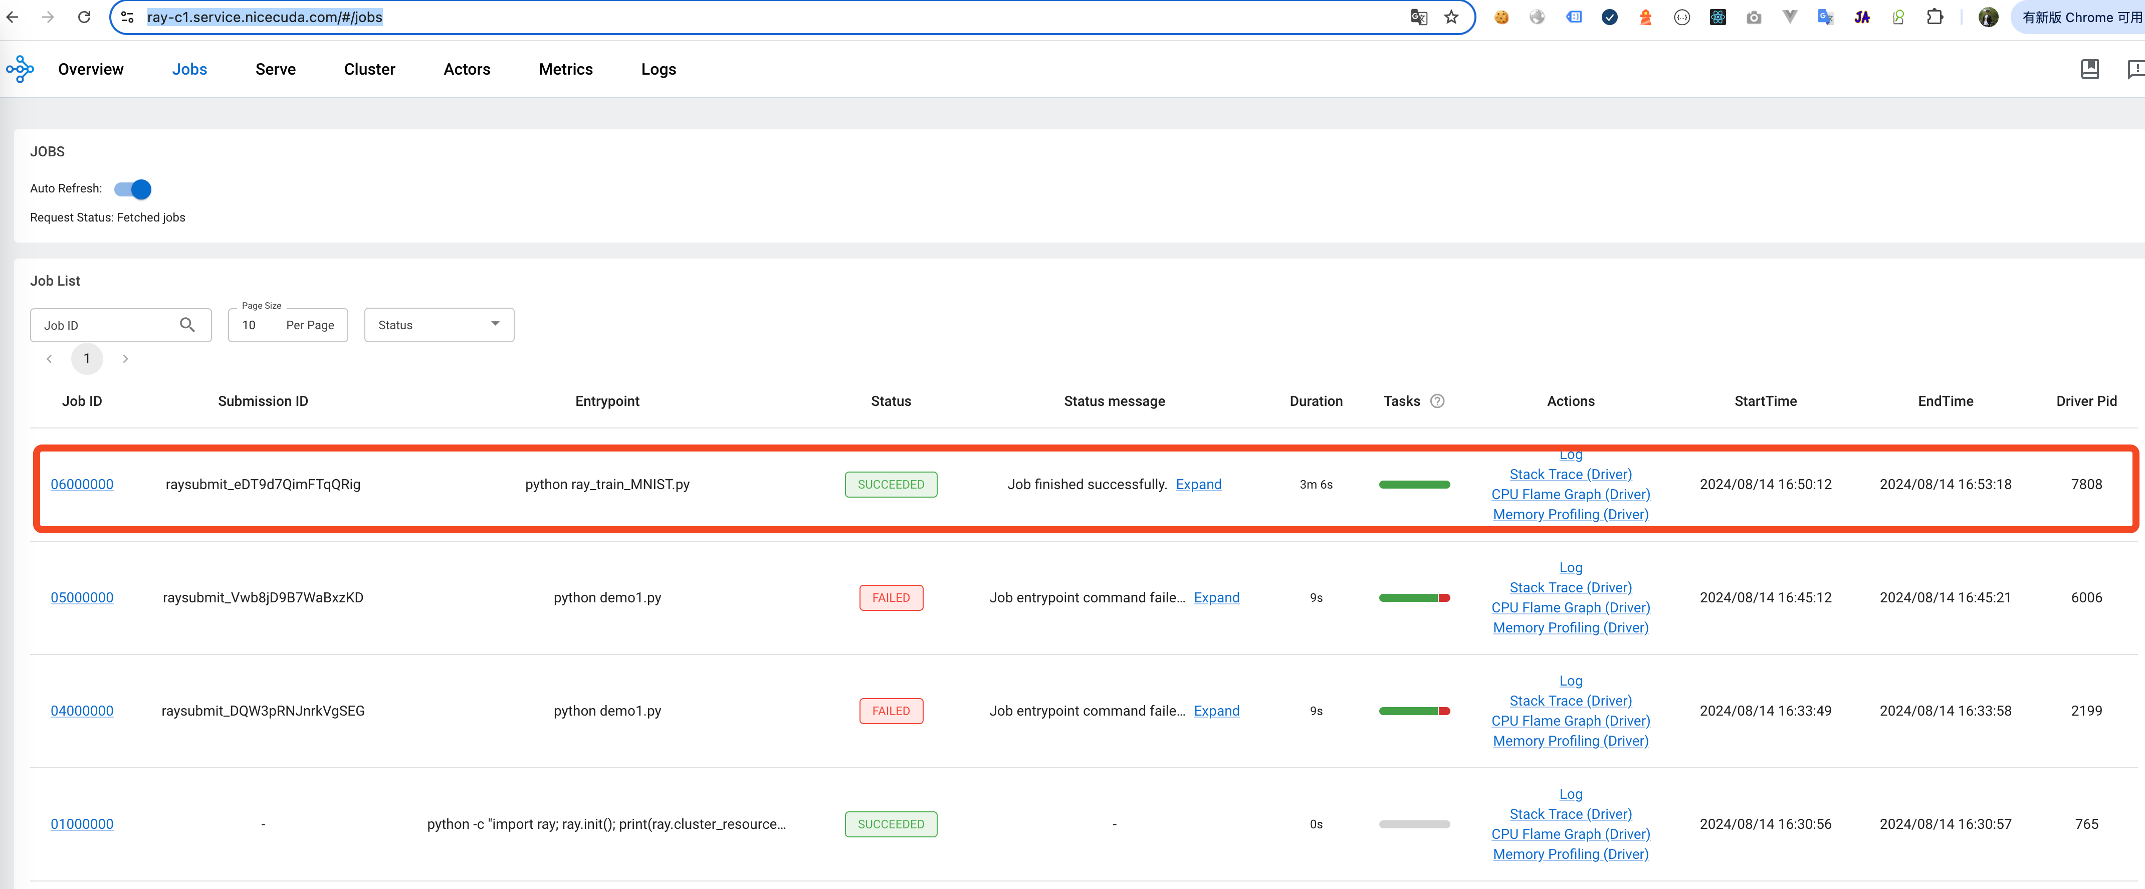The width and height of the screenshot is (2145, 889).
Task: Open the Ray documentation book icon
Action: [x=2089, y=69]
